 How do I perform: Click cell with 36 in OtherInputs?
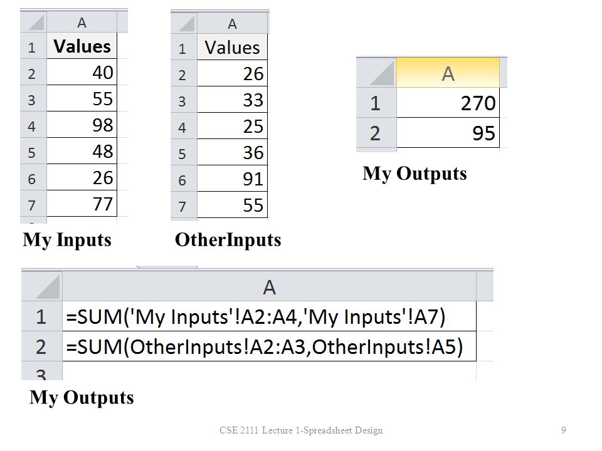click(232, 152)
